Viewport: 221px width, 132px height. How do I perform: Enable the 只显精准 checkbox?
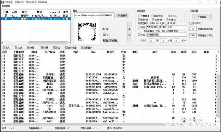143,16
